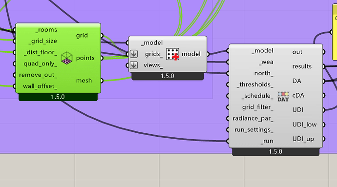This screenshot has height=187, width=337.
Task: Select the _wea input parameter
Action: [266, 62]
